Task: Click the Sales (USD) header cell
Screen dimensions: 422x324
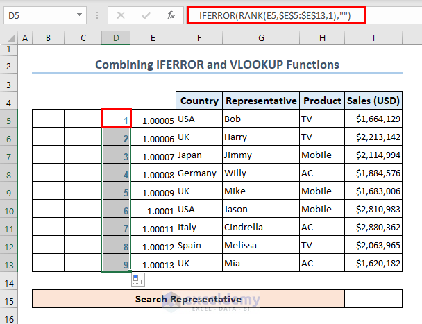Action: coord(373,101)
